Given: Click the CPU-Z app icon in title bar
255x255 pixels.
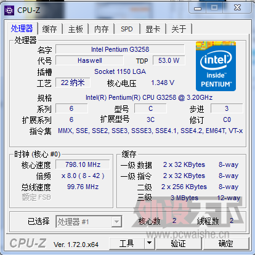Looking at the screenshot, I should pyautogui.click(x=9, y=10).
